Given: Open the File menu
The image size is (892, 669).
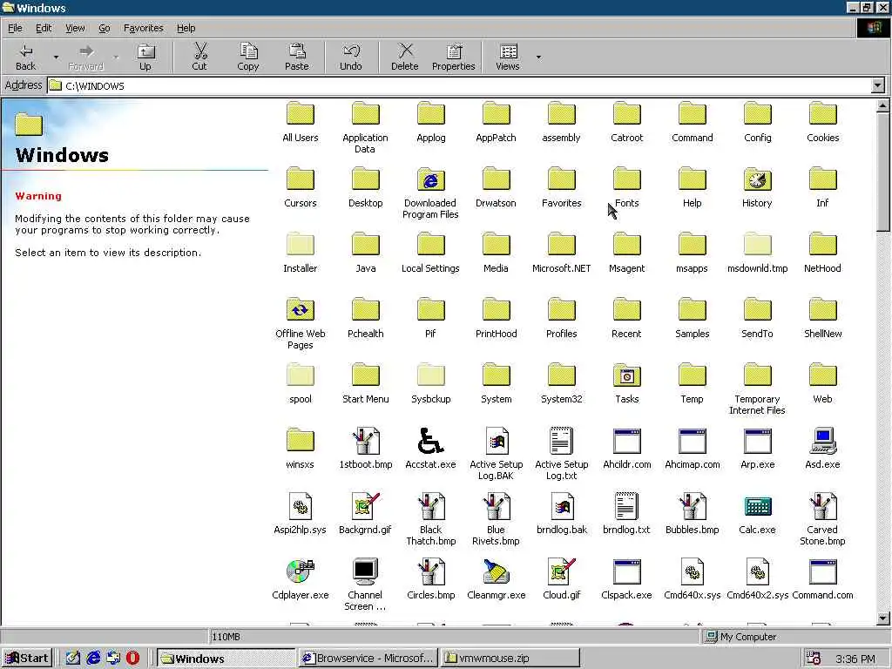Looking at the screenshot, I should pyautogui.click(x=15, y=28).
